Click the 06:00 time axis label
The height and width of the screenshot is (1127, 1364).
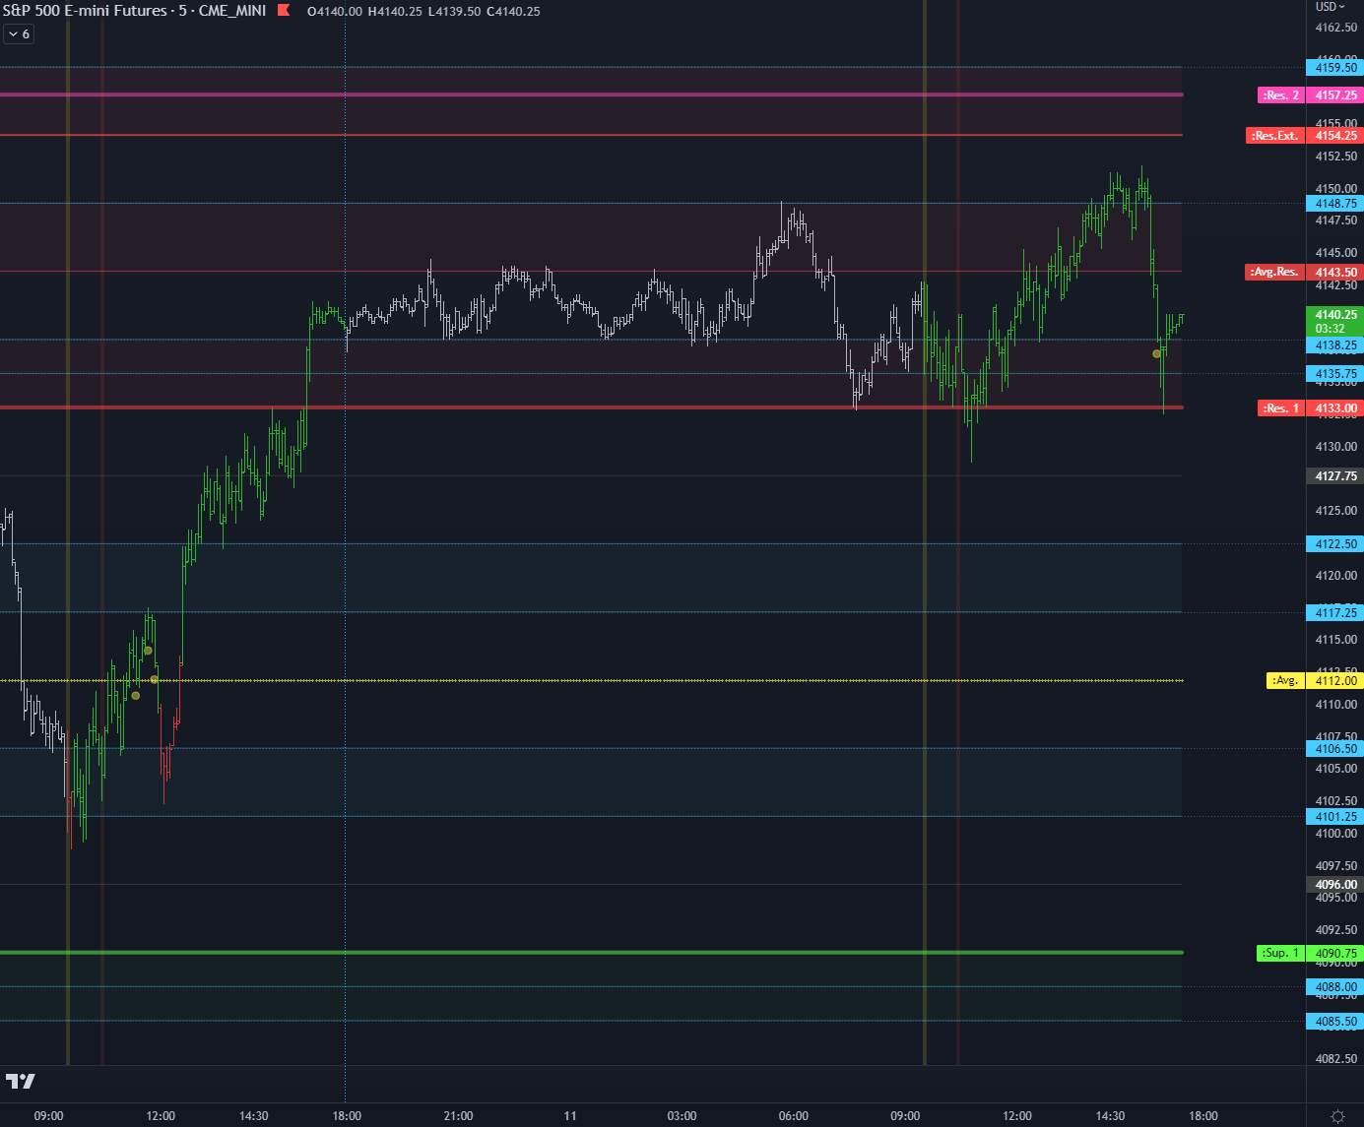pyautogui.click(x=793, y=1116)
